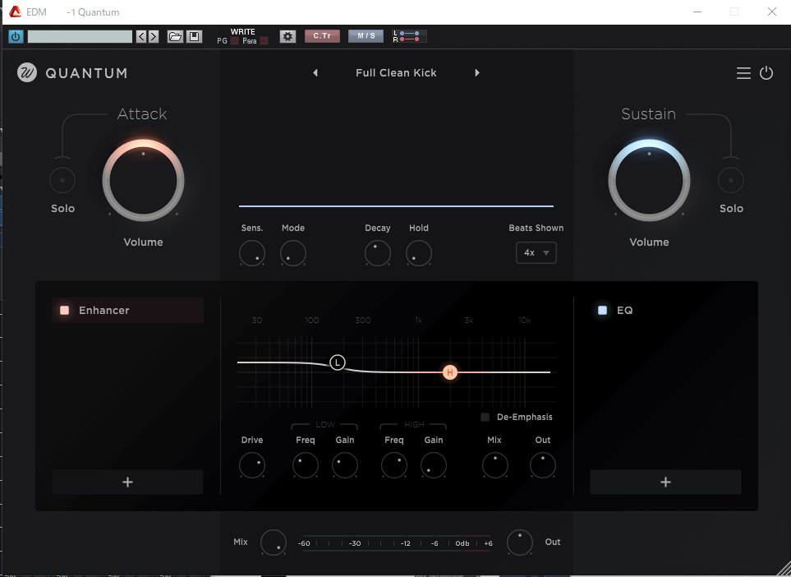Click the HIGH Freq knob

394,465
